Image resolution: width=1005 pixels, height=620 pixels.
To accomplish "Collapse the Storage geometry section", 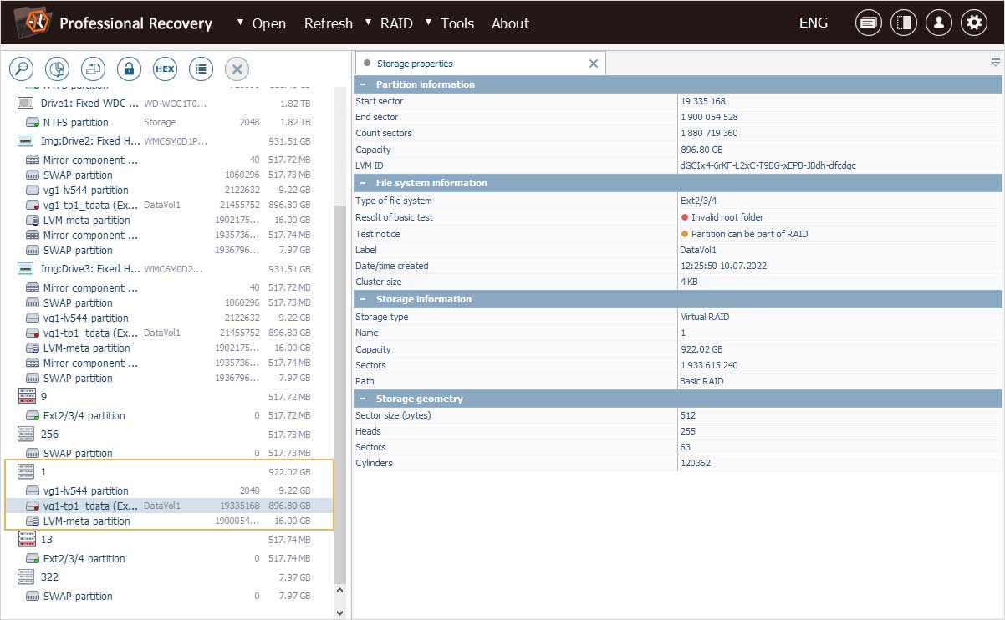I will click(363, 399).
